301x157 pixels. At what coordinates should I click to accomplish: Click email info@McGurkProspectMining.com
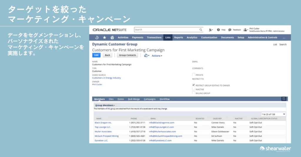point(165,136)
